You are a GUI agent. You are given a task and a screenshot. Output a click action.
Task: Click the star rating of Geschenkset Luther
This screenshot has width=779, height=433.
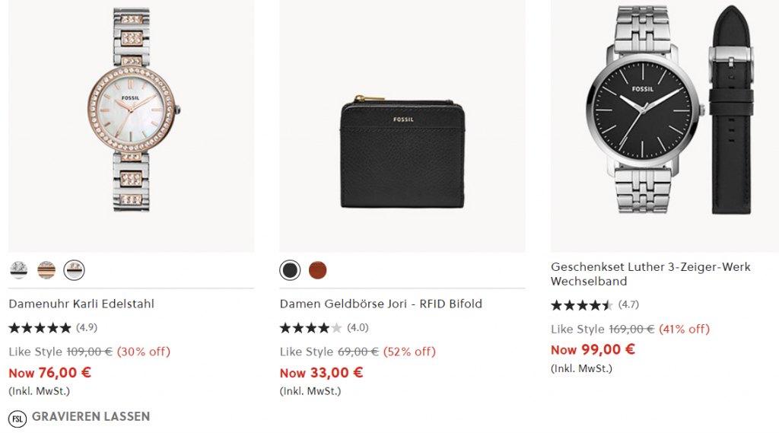(582, 305)
